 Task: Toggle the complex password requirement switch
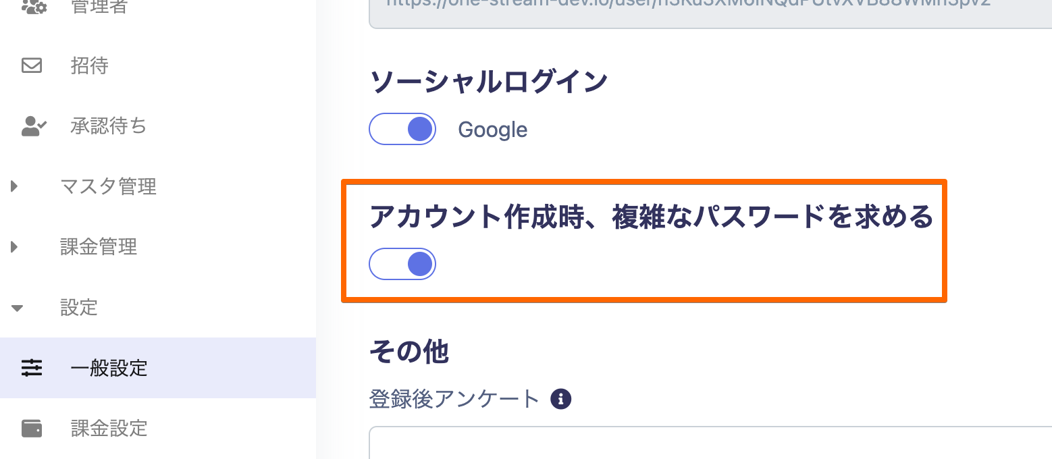point(402,264)
